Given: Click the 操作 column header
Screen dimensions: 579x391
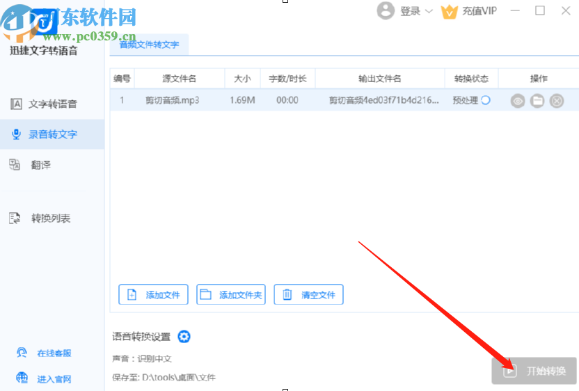Looking at the screenshot, I should click(x=539, y=79).
